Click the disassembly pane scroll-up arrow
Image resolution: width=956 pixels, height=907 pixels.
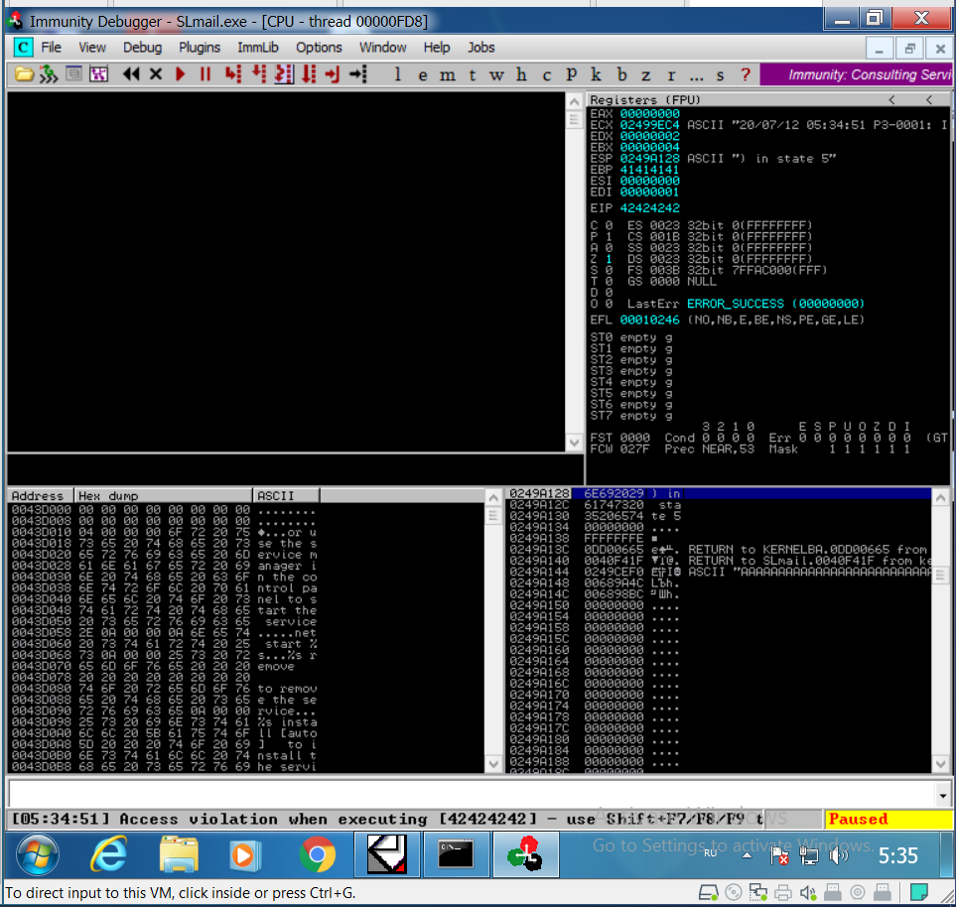(574, 102)
